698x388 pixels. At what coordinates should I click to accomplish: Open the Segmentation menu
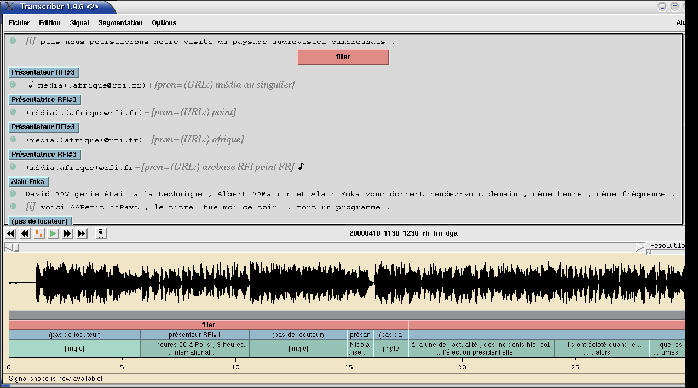tap(120, 23)
